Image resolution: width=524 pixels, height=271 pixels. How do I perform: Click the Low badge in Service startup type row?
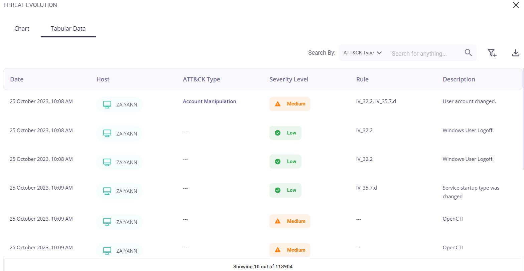tap(285, 190)
